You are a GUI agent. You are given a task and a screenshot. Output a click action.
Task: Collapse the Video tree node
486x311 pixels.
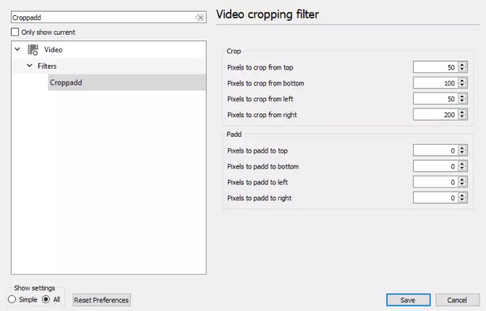17,49
